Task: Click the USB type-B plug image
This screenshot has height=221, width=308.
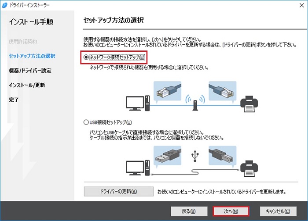Action: [223, 156]
